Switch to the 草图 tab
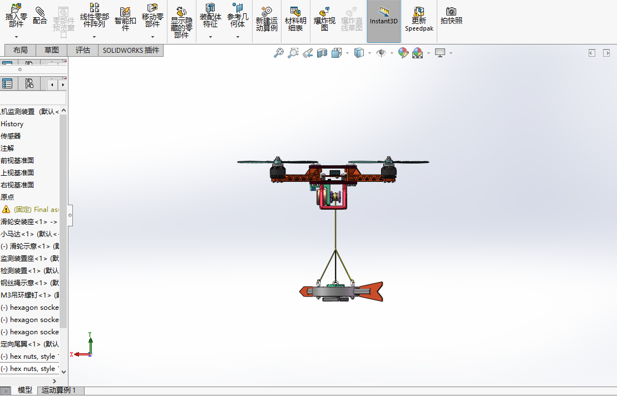Viewport: 617px width, 396px height. coord(52,50)
